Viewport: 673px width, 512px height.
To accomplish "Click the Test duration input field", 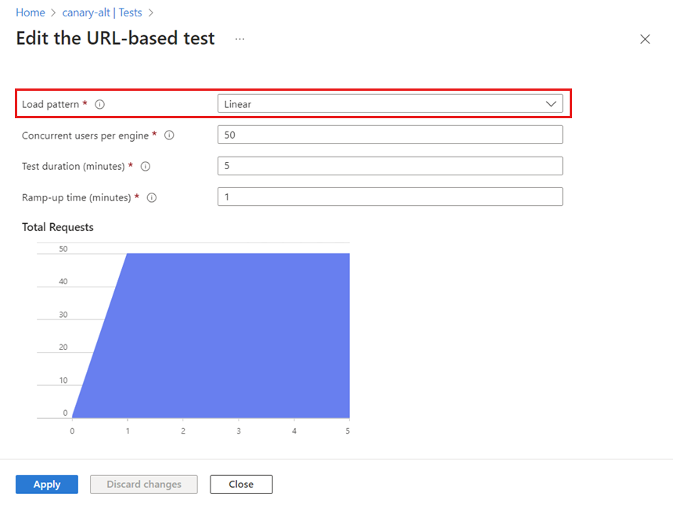I will (389, 166).
